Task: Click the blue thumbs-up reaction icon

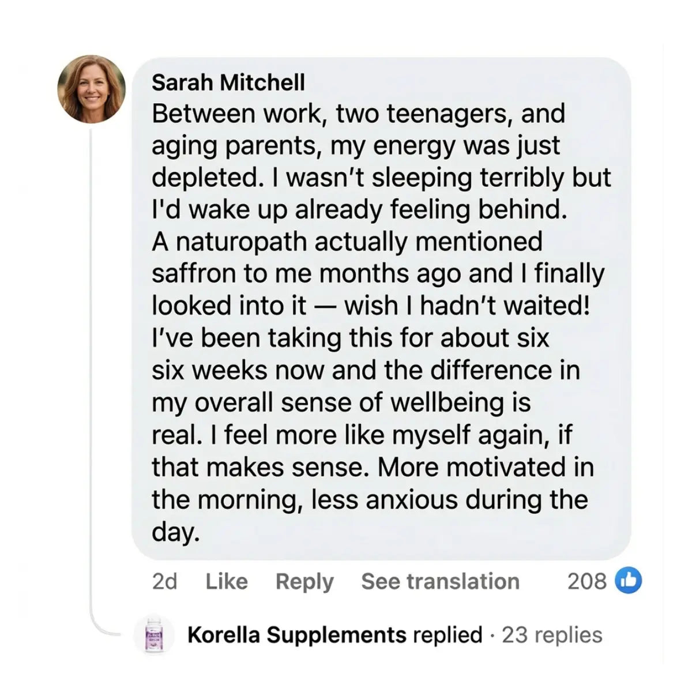Action: 629,581
